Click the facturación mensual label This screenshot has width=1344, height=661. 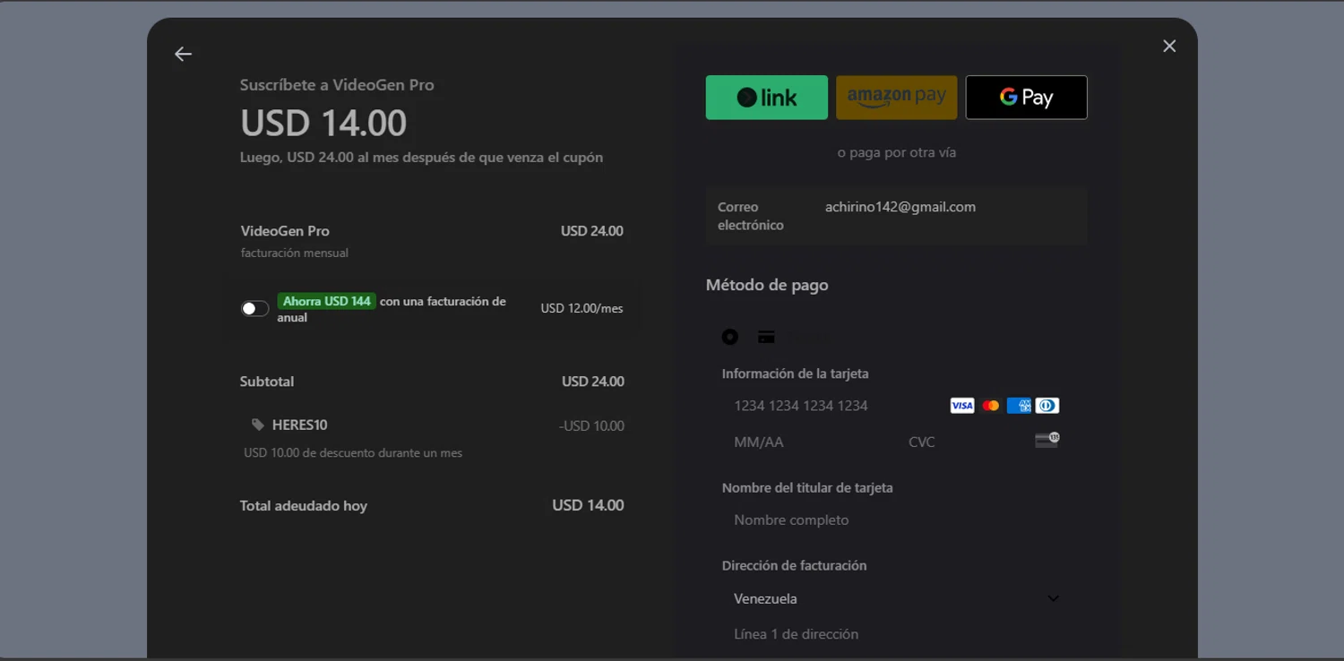click(x=295, y=253)
